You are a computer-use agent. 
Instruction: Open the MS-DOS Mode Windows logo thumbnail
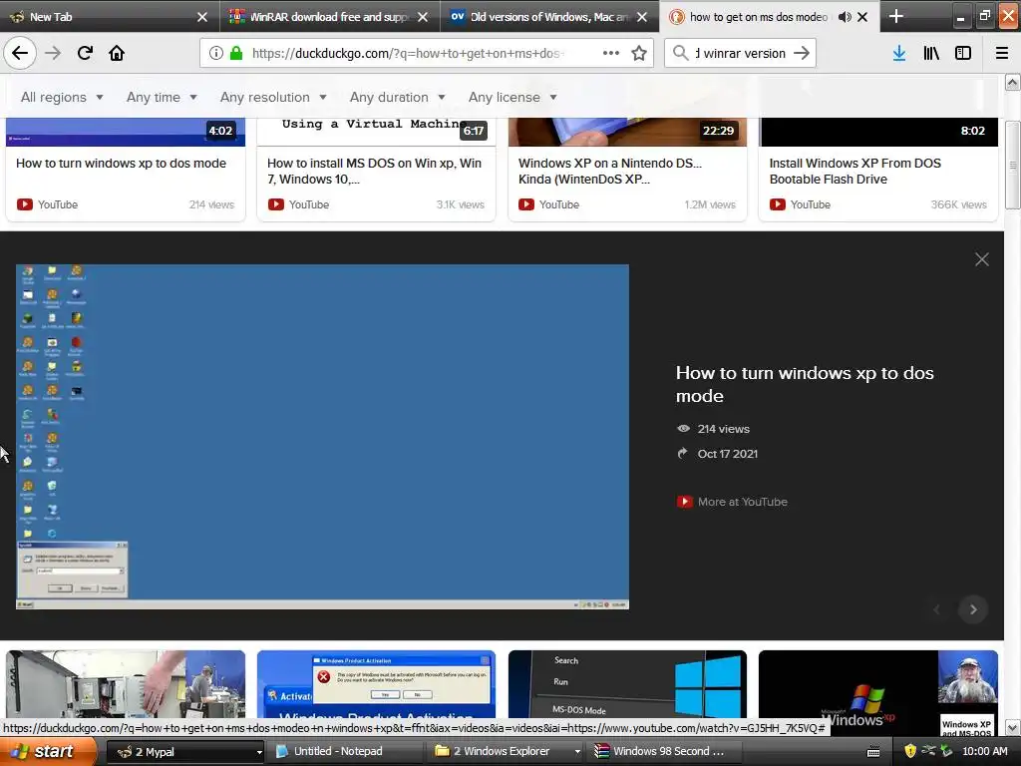coord(628,684)
